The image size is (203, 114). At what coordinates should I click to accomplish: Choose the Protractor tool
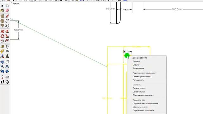(x=2, y=51)
